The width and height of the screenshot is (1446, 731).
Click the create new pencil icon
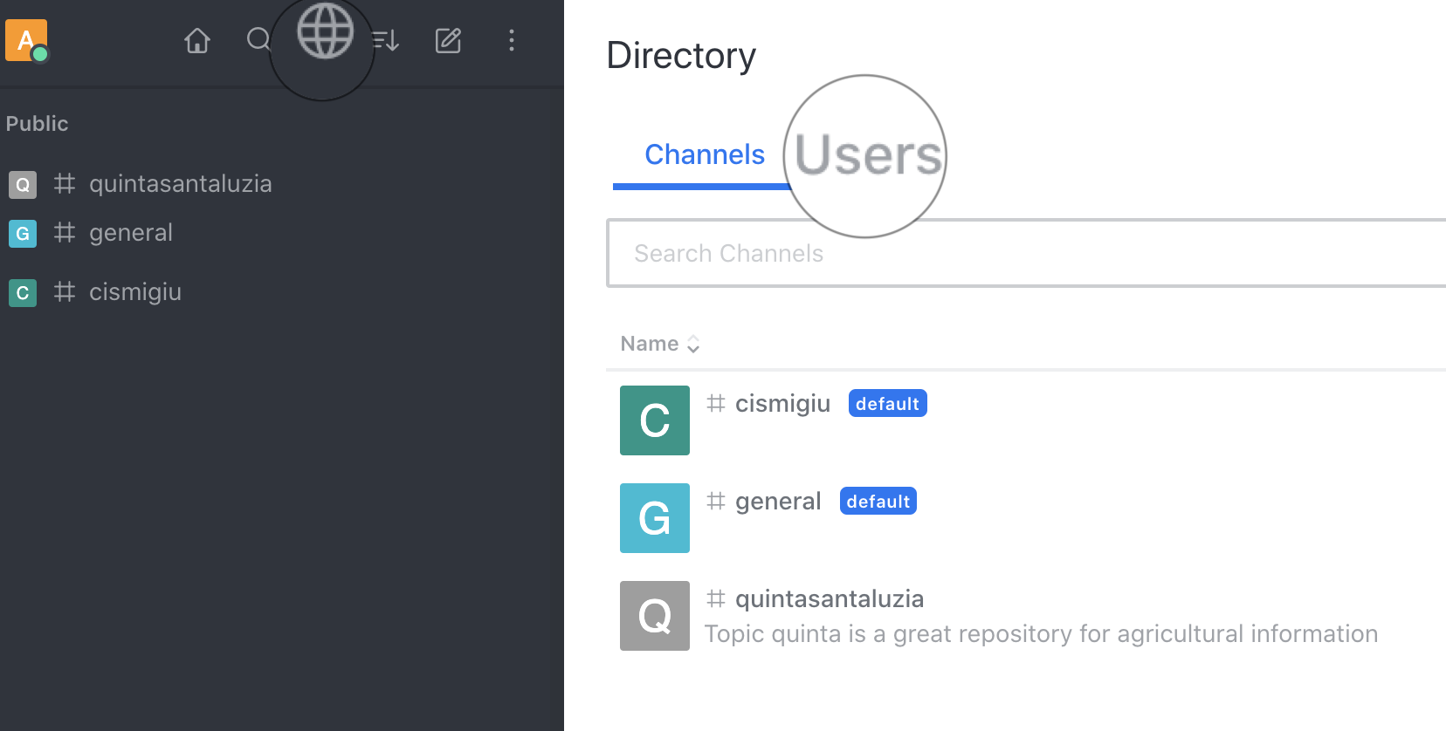(448, 40)
